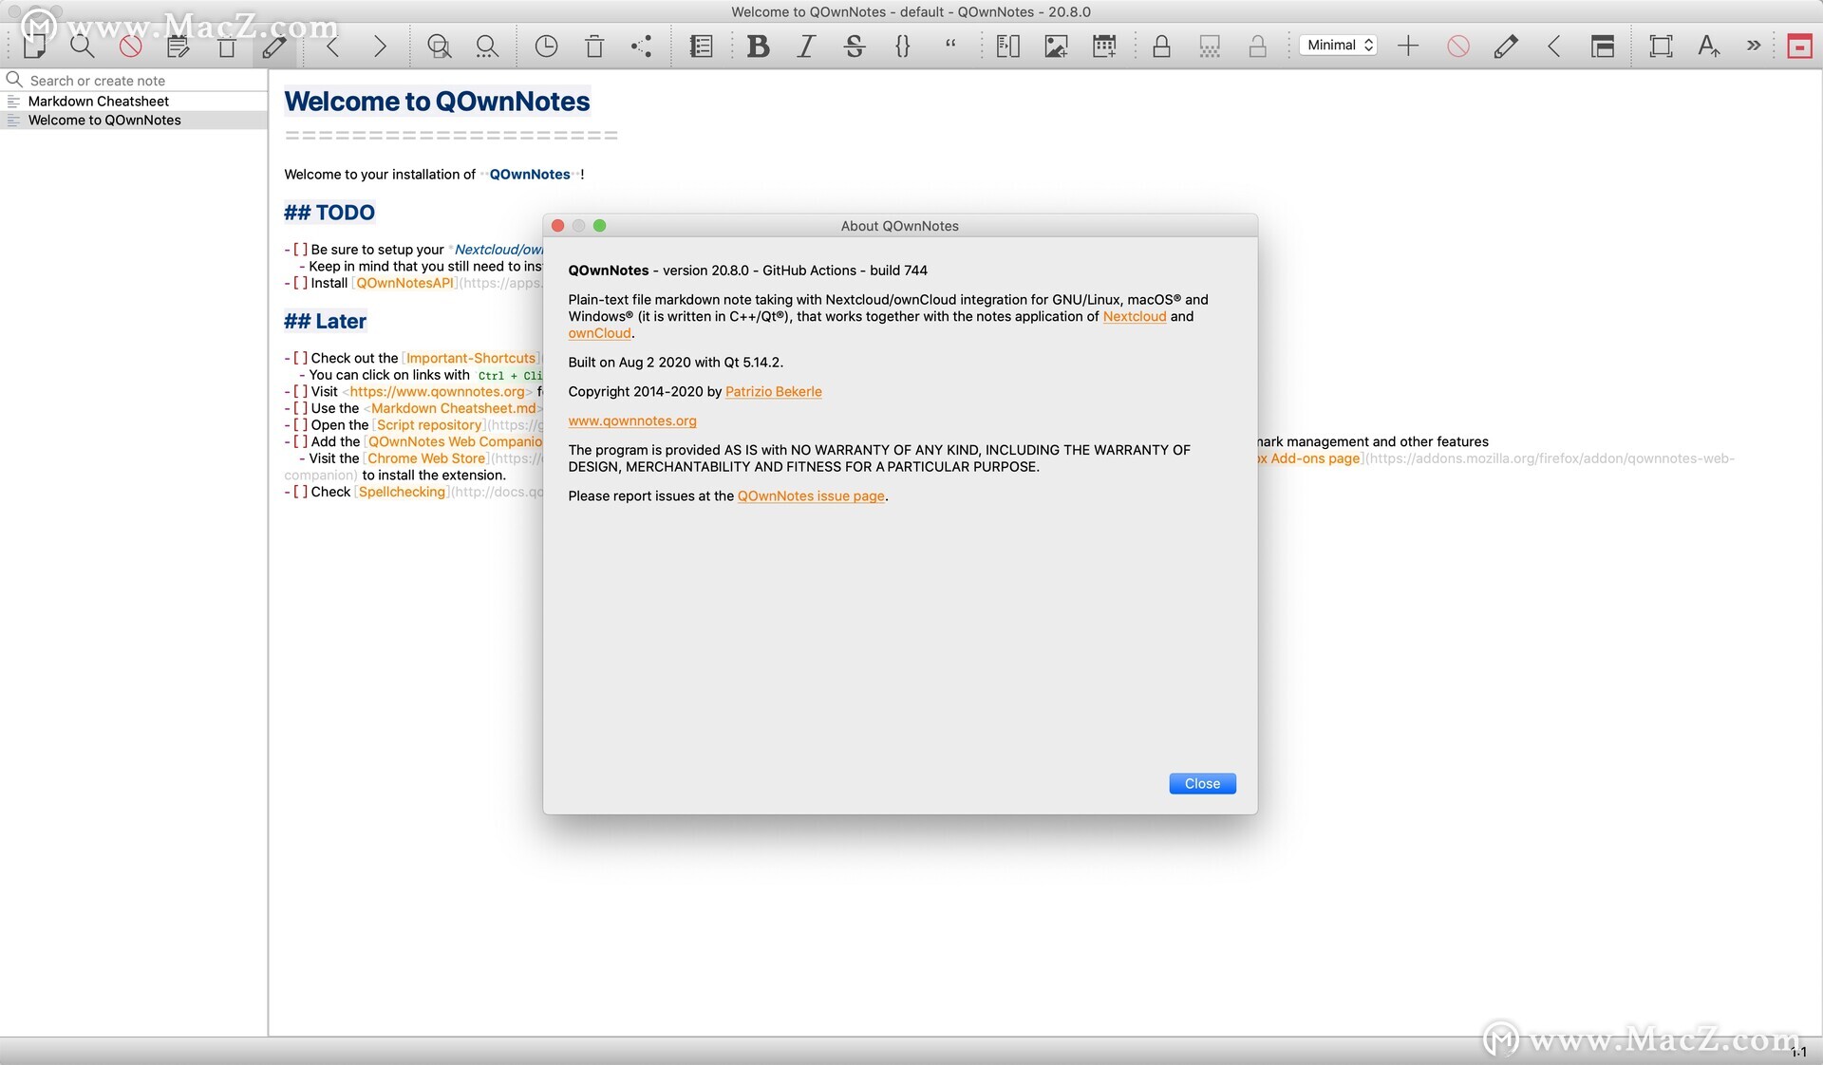The height and width of the screenshot is (1065, 1823).
Task: Open the ownCloud link in About dialog
Action: coord(599,333)
